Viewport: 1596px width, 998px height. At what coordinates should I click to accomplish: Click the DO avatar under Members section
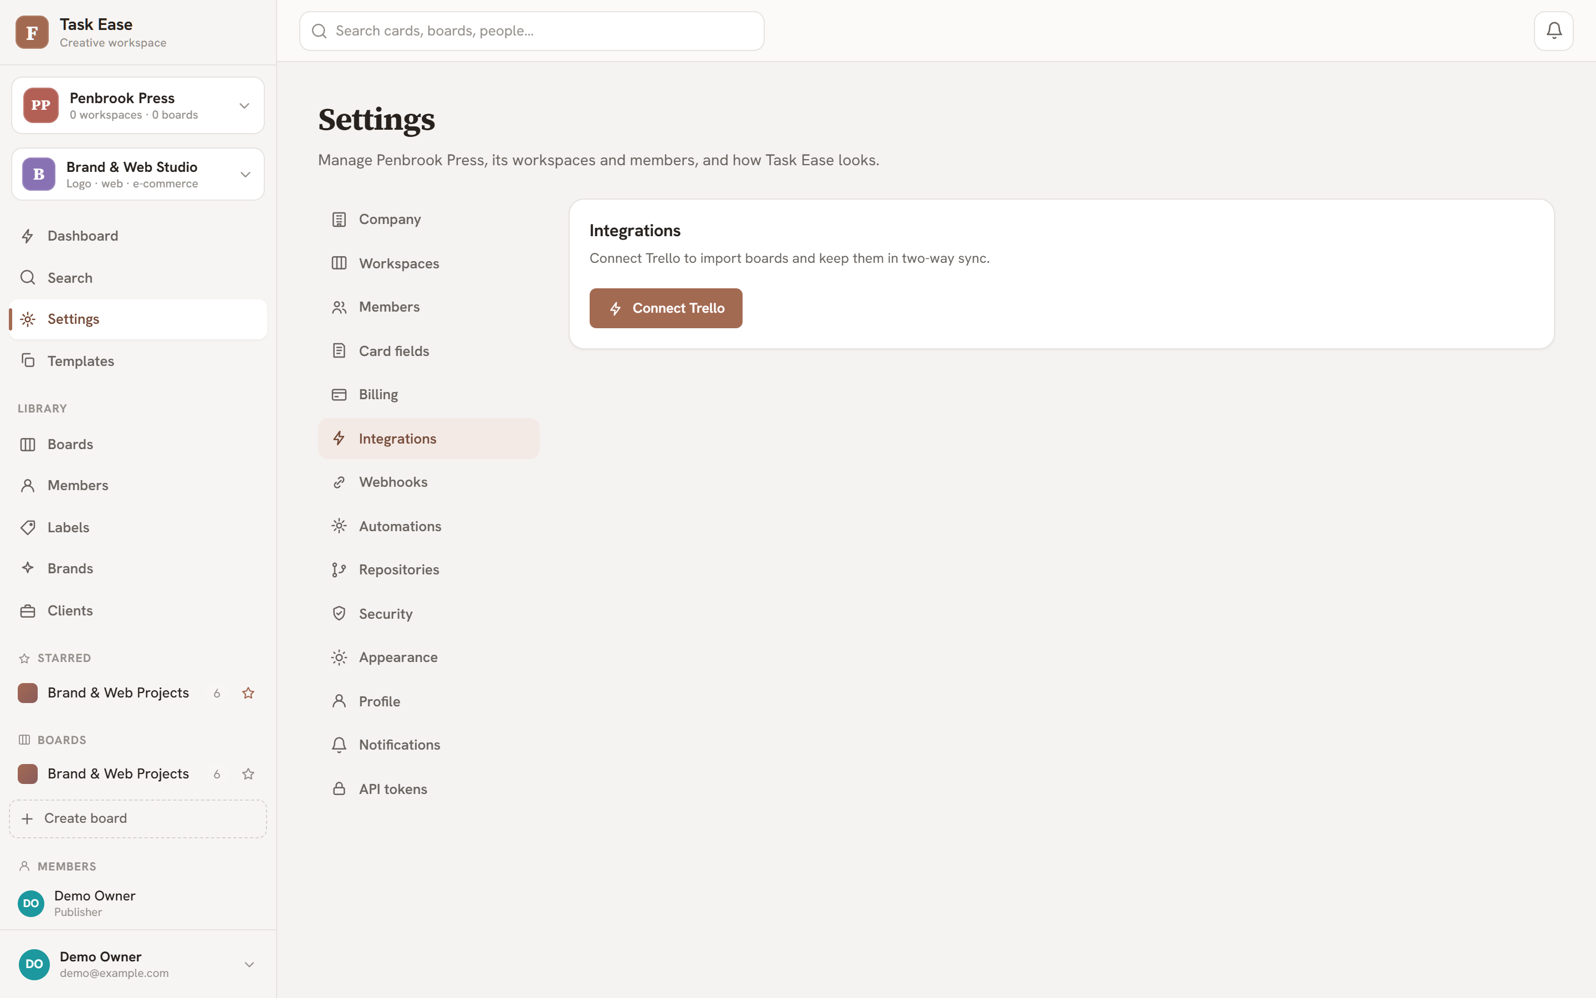(31, 903)
